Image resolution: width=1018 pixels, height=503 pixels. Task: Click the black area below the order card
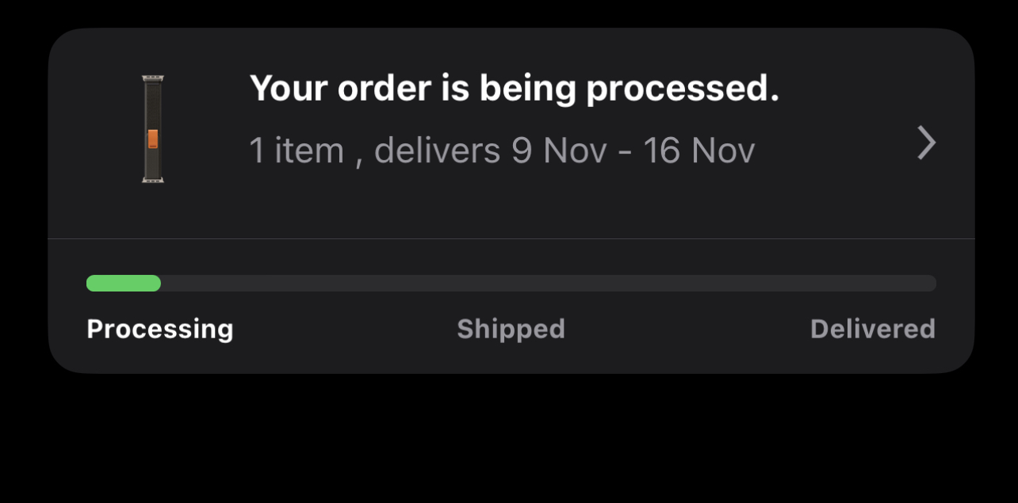point(511,440)
